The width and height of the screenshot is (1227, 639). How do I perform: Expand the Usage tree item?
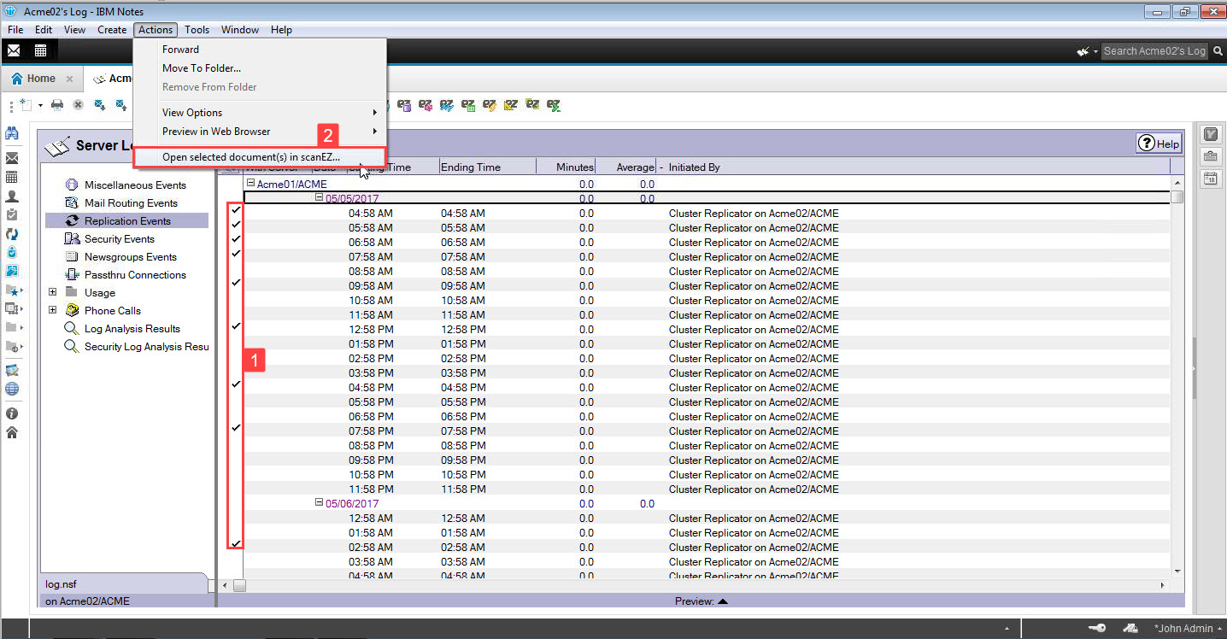[x=53, y=292]
